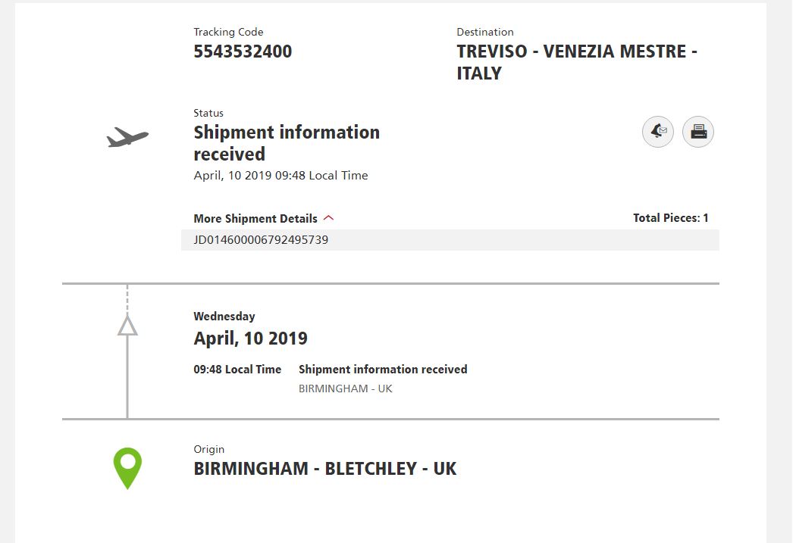The image size is (796, 543).
Task: Click the red chevron beside shipment details
Action: [x=328, y=218]
